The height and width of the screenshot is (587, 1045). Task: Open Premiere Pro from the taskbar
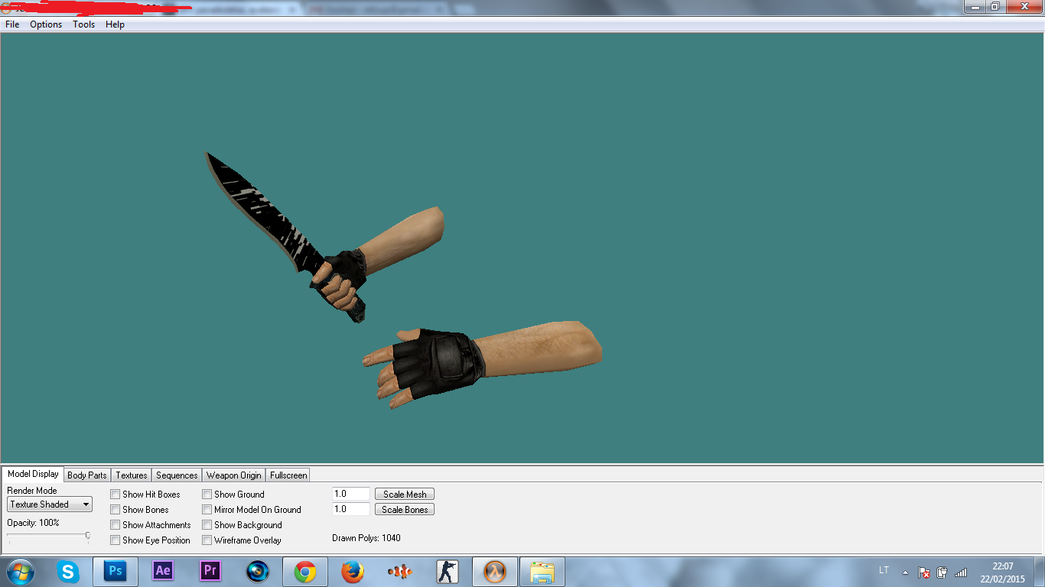[210, 572]
